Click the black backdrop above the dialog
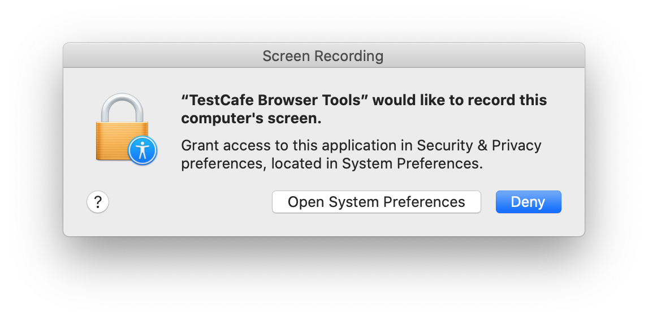This screenshot has height=320, width=648. pos(323,21)
